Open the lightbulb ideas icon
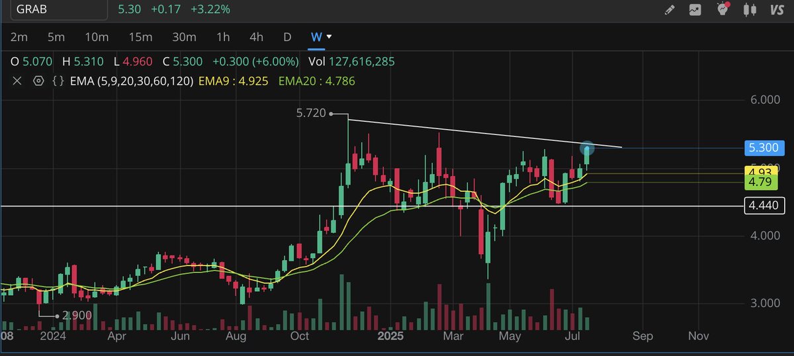The image size is (794, 356). click(x=723, y=9)
